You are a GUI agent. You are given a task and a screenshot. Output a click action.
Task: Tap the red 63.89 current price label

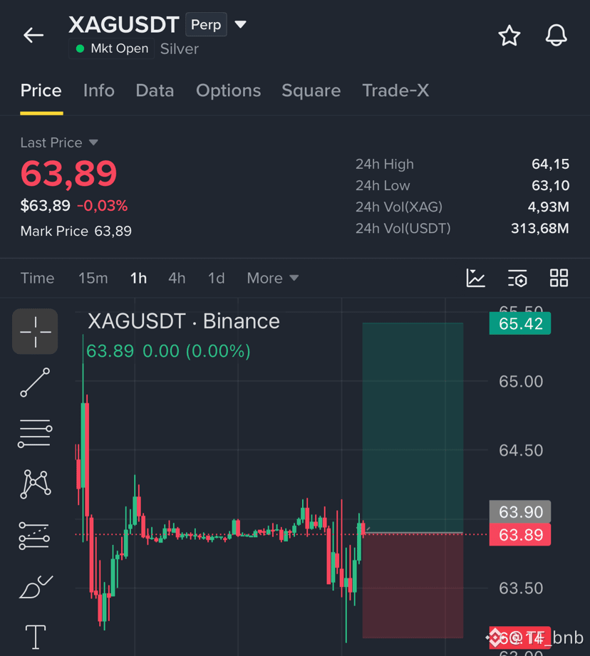tap(520, 535)
